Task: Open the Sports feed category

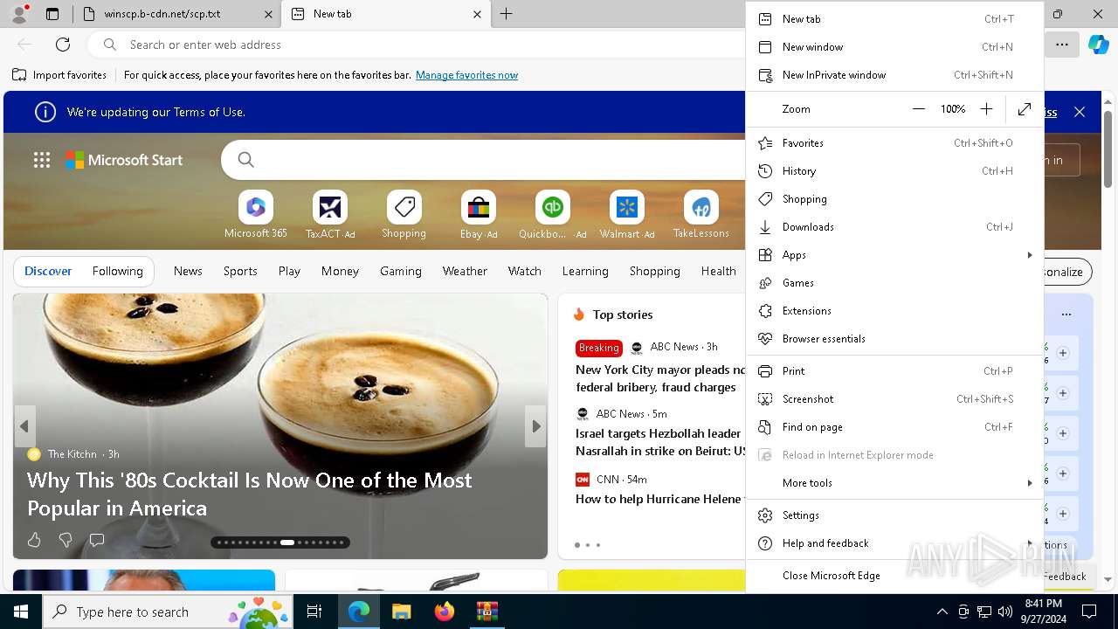Action: pyautogui.click(x=240, y=272)
